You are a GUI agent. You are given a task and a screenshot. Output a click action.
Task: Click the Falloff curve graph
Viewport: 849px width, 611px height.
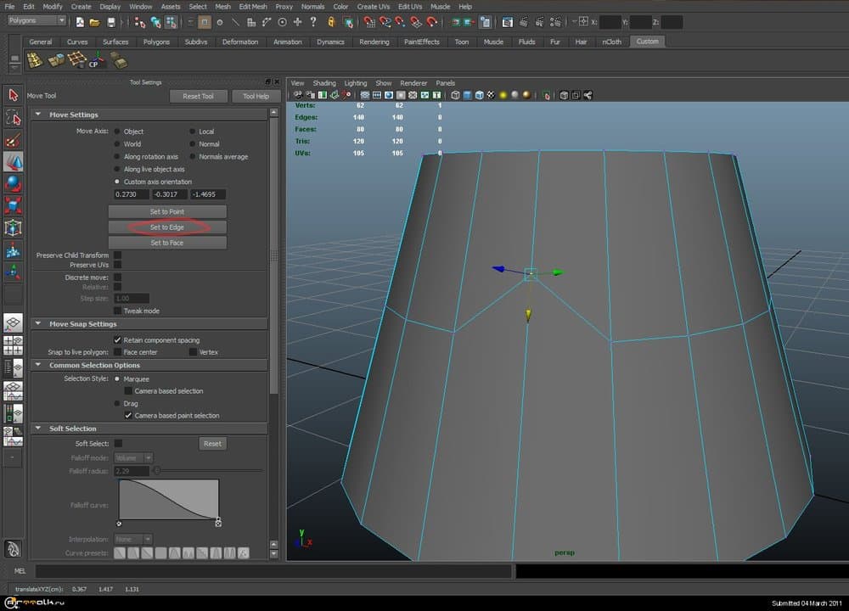click(x=169, y=500)
